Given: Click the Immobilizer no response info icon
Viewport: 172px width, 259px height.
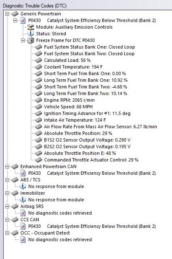Looking at the screenshot, I should (23, 200).
